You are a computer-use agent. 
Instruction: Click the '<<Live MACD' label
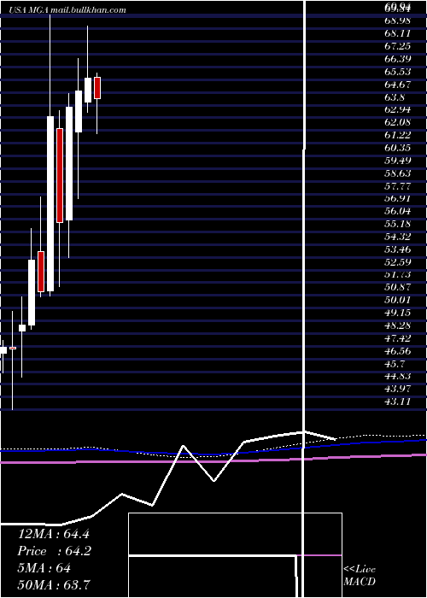(360, 576)
